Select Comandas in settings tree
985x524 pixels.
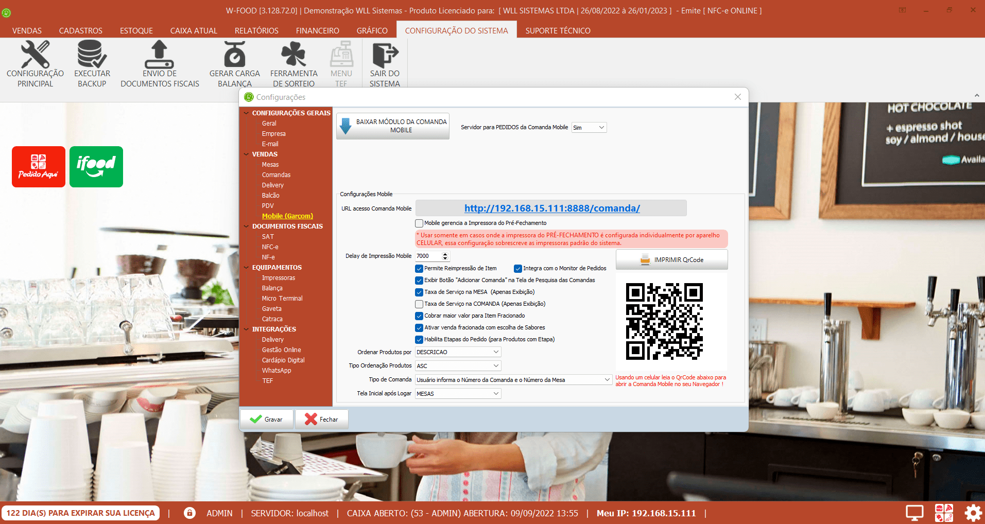click(x=276, y=175)
